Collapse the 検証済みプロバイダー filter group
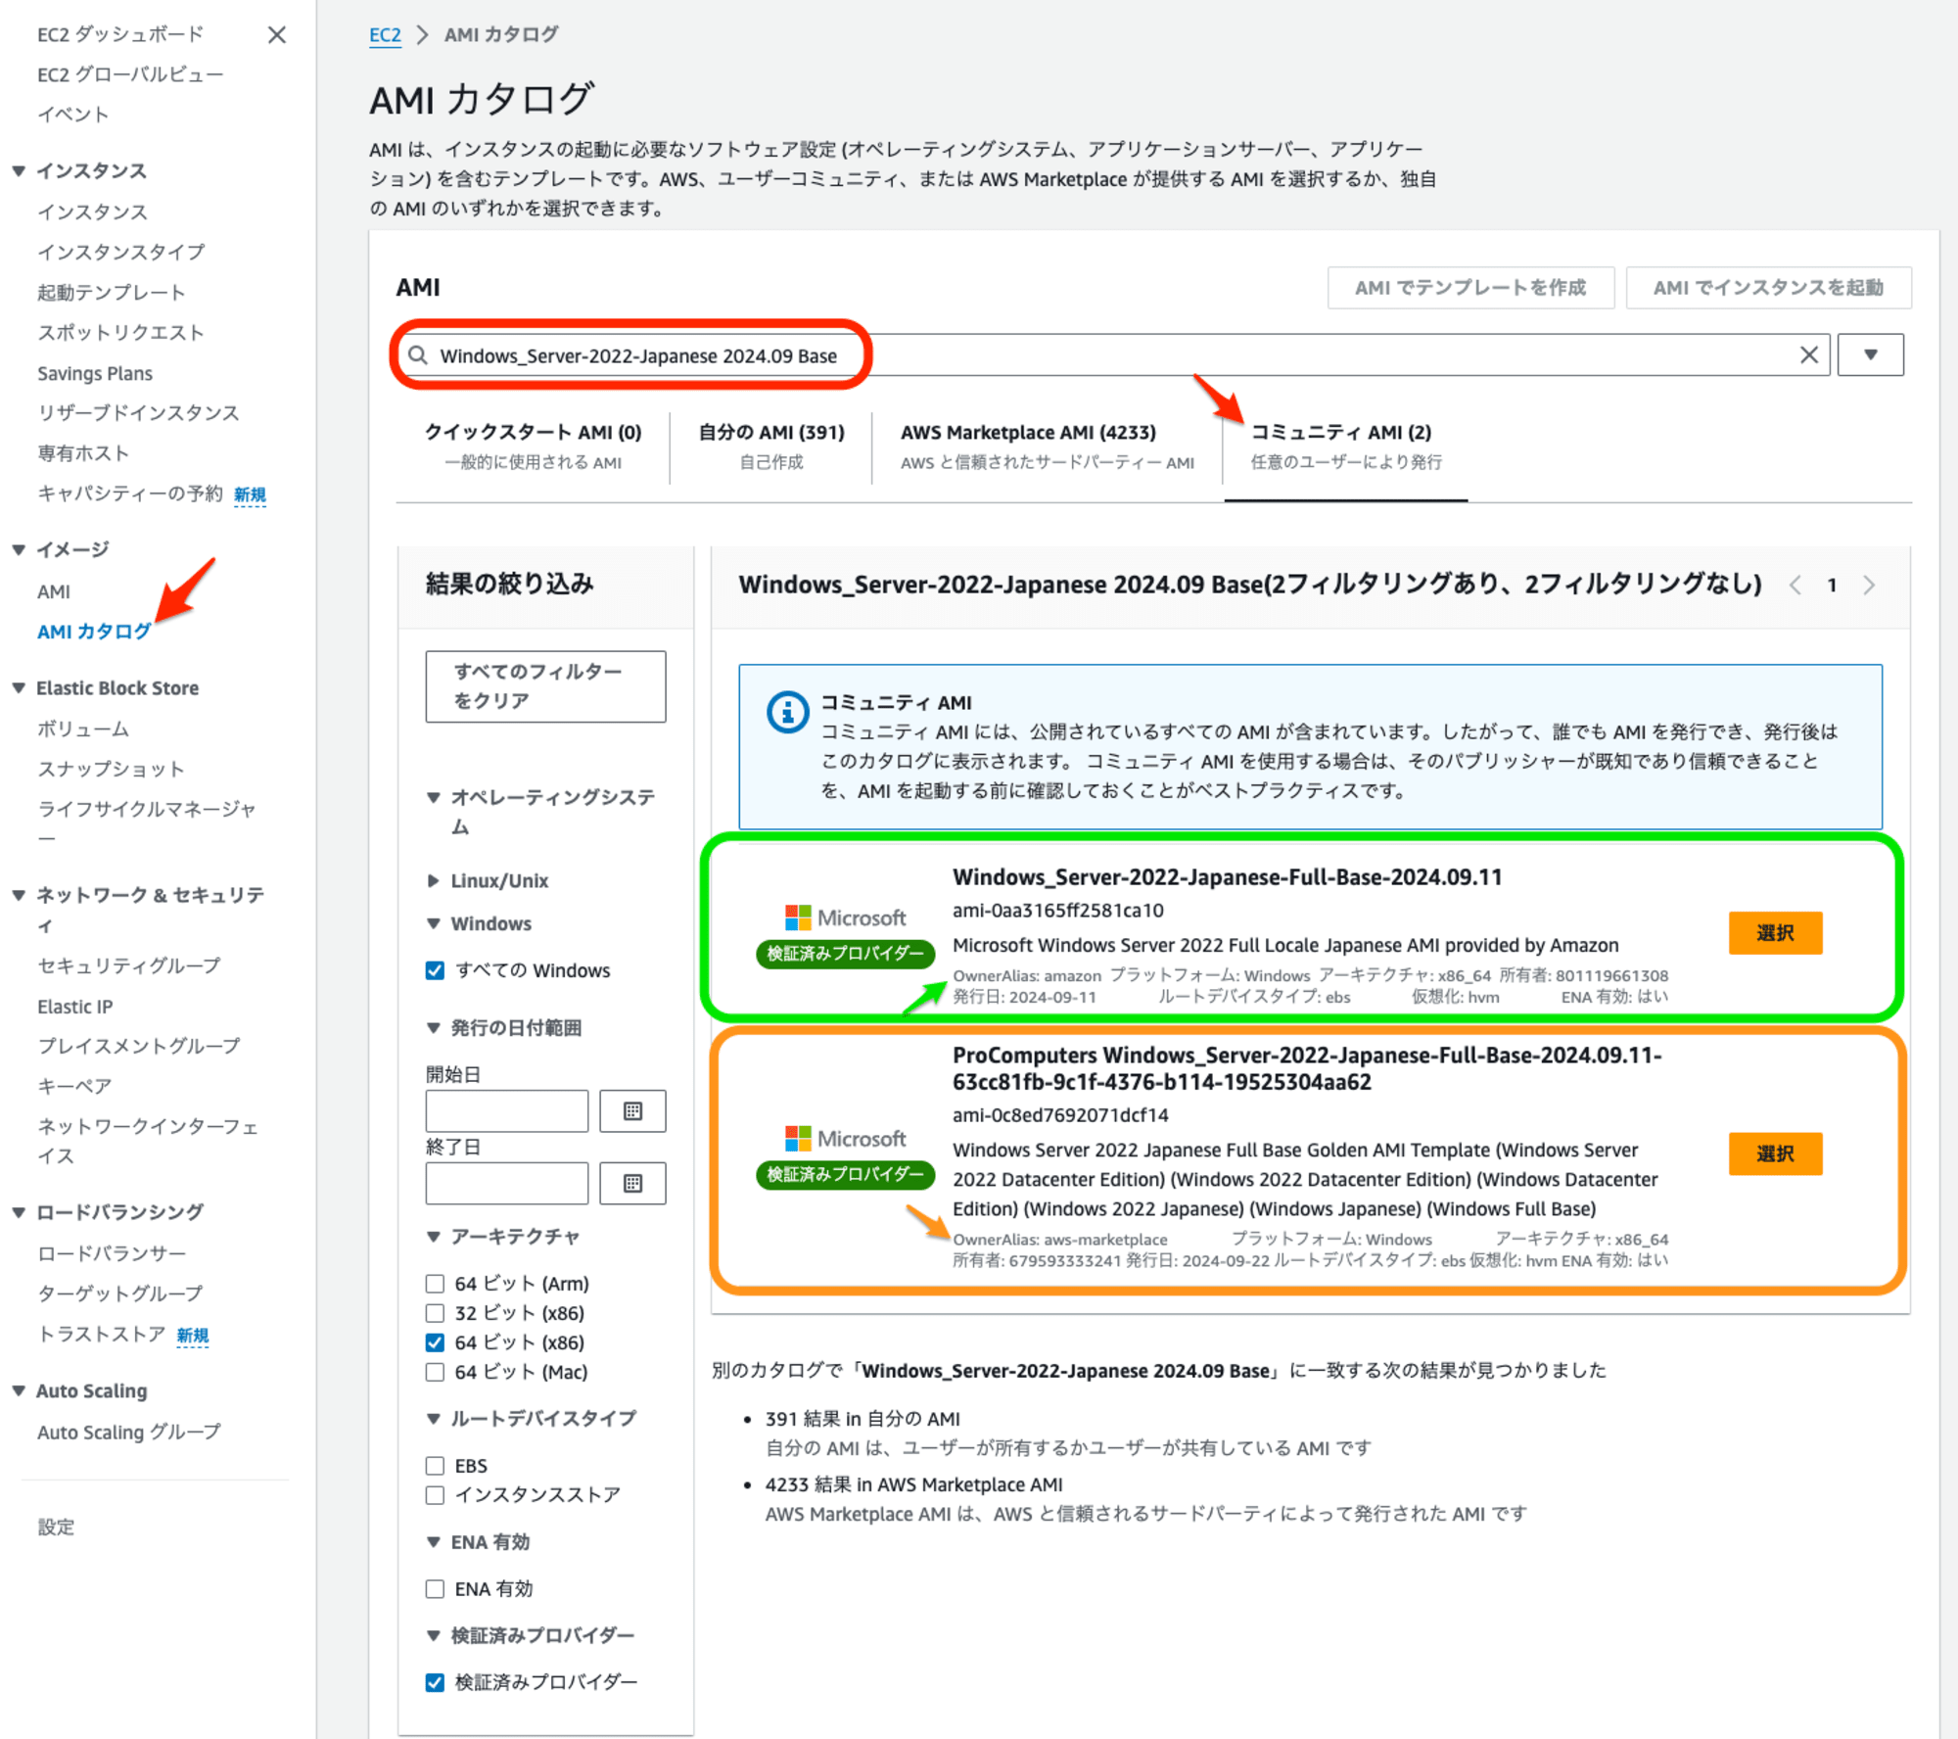The width and height of the screenshot is (1958, 1739). [434, 1635]
